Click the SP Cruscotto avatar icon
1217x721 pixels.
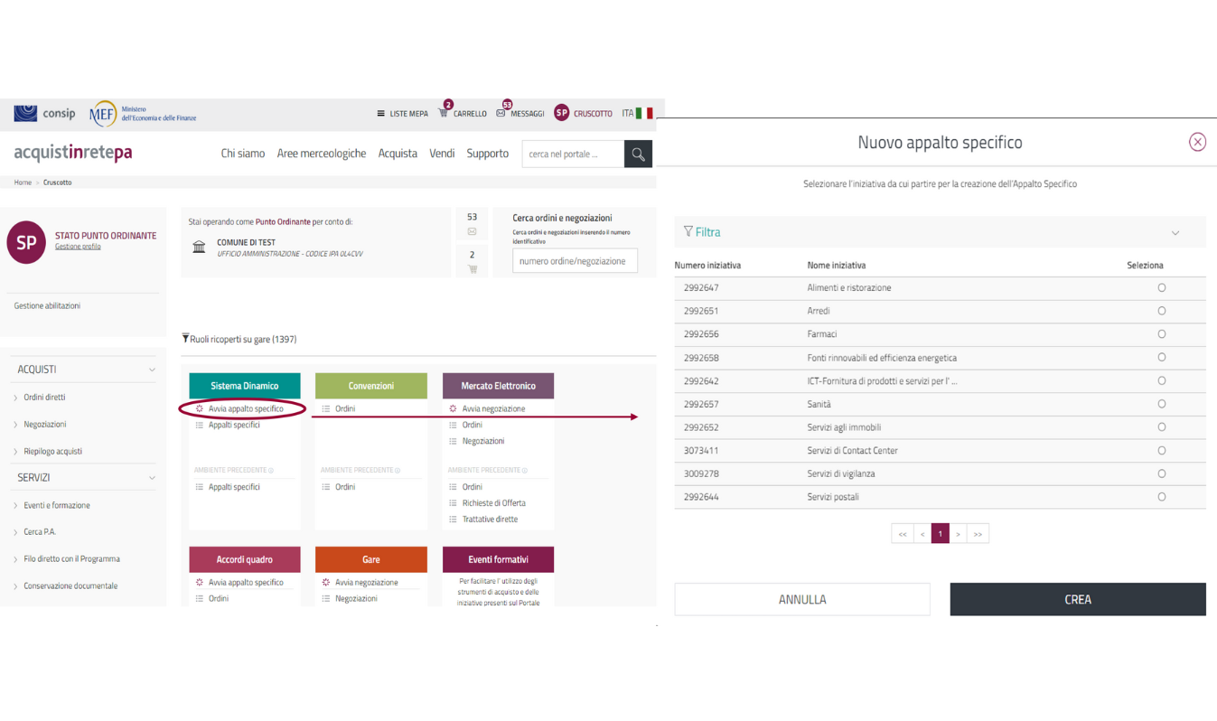(x=561, y=113)
